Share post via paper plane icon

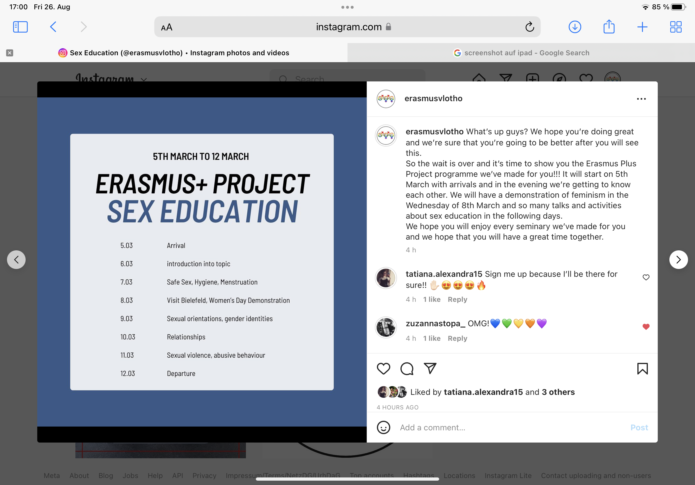pyautogui.click(x=430, y=368)
